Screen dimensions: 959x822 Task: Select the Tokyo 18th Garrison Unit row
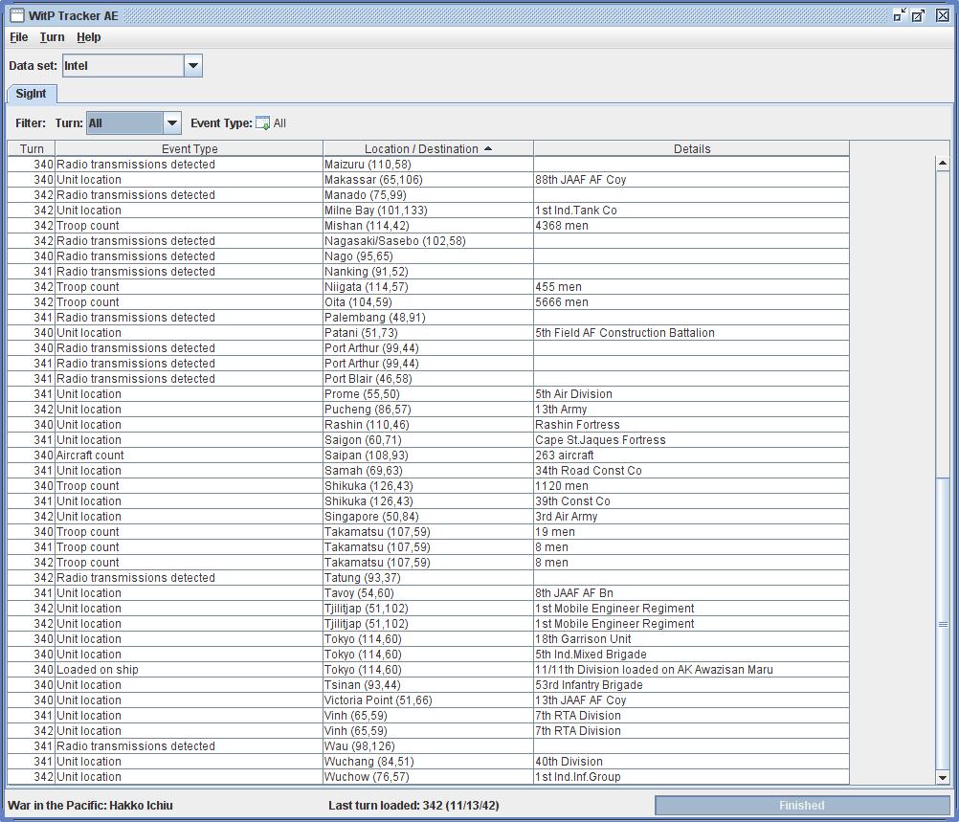[x=383, y=638]
